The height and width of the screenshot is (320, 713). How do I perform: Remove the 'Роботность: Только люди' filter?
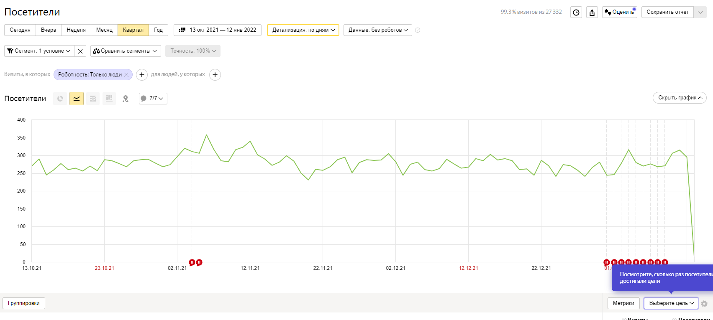[126, 75]
